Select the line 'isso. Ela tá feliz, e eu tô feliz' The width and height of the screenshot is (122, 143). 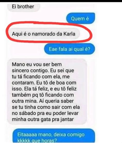pos(44,89)
